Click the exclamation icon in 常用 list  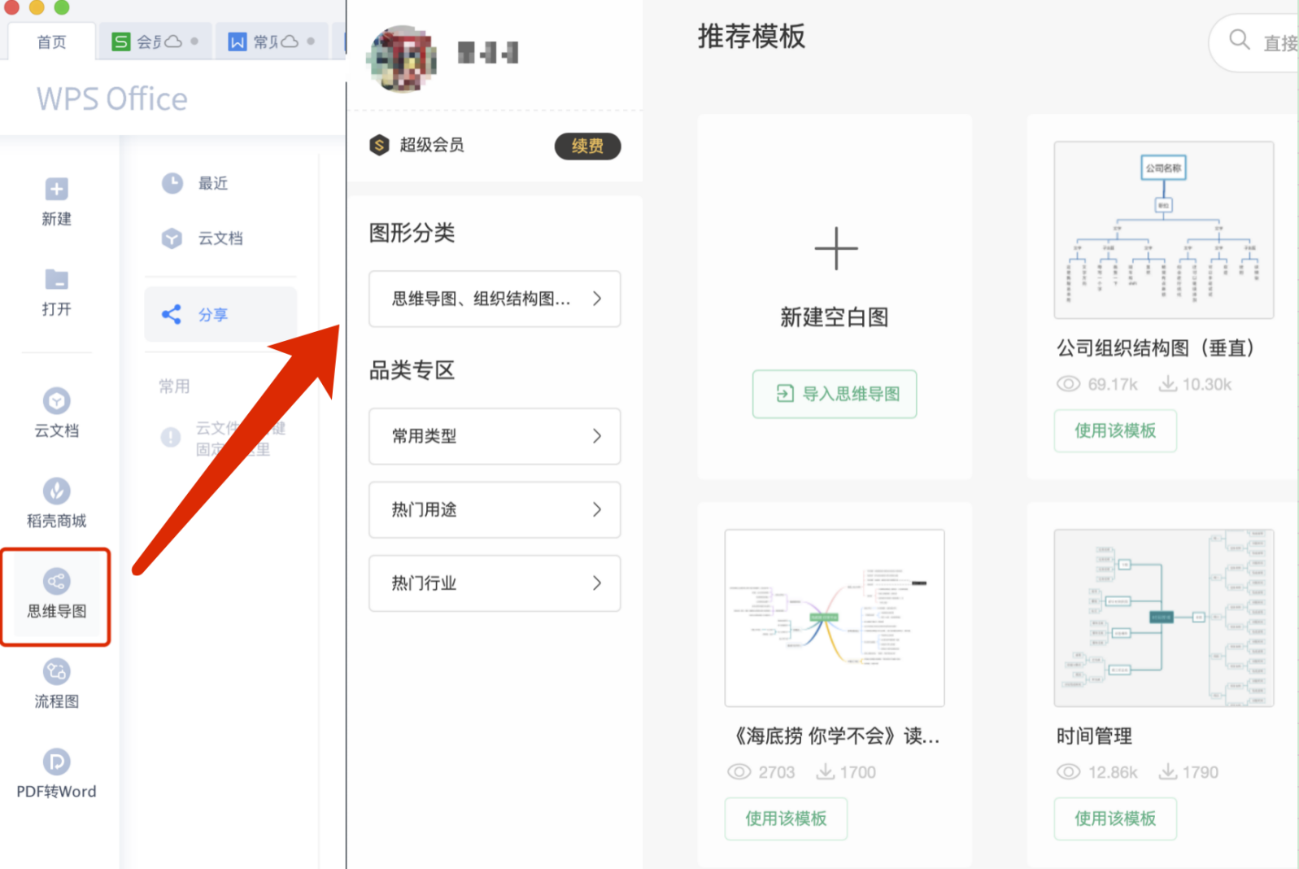pos(171,438)
